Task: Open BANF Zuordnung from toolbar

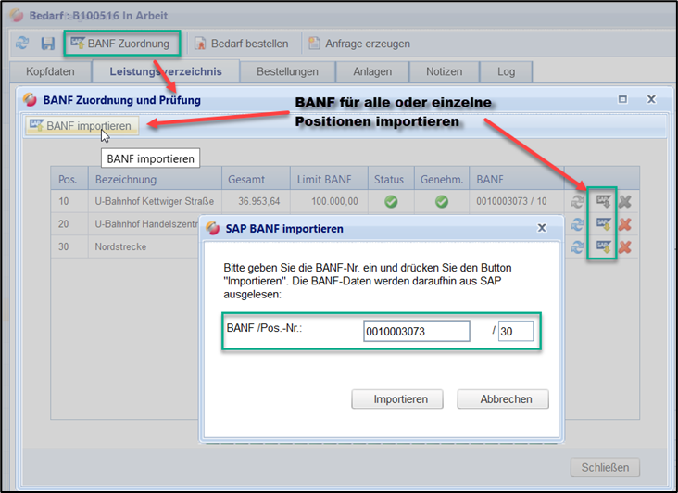Action: pos(119,44)
